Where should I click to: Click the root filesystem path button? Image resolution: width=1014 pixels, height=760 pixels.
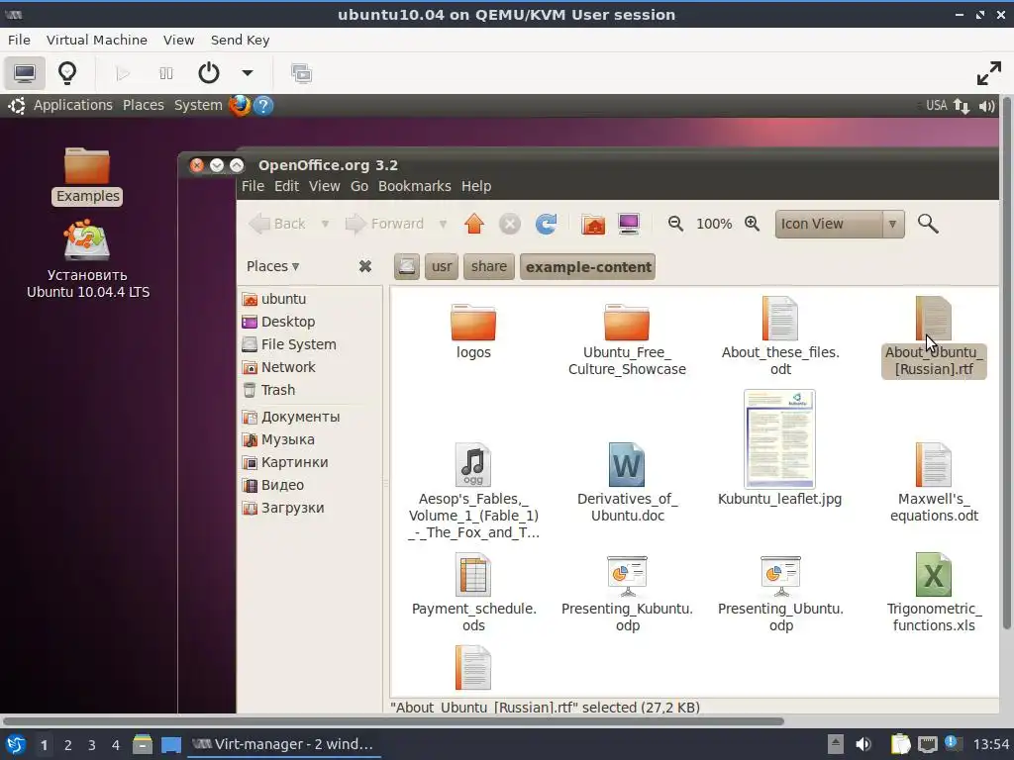[407, 266]
